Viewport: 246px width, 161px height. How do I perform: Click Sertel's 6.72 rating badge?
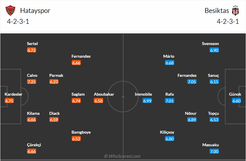[32, 50]
